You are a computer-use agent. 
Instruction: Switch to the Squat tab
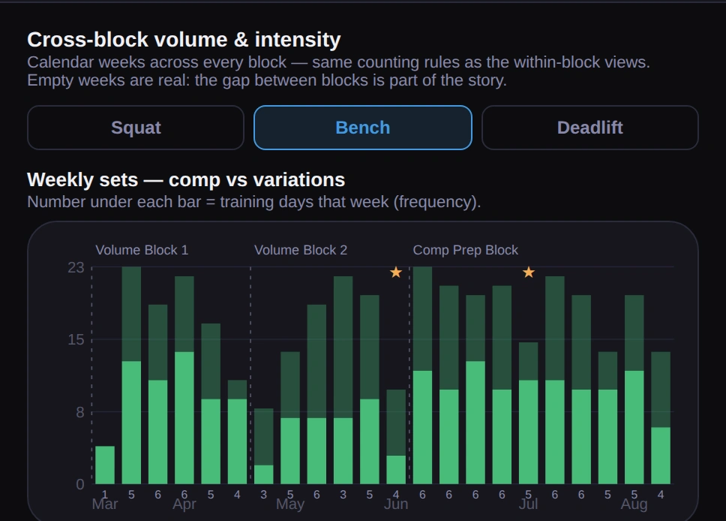point(136,128)
